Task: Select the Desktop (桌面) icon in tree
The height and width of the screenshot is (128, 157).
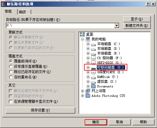Action: (82, 34)
